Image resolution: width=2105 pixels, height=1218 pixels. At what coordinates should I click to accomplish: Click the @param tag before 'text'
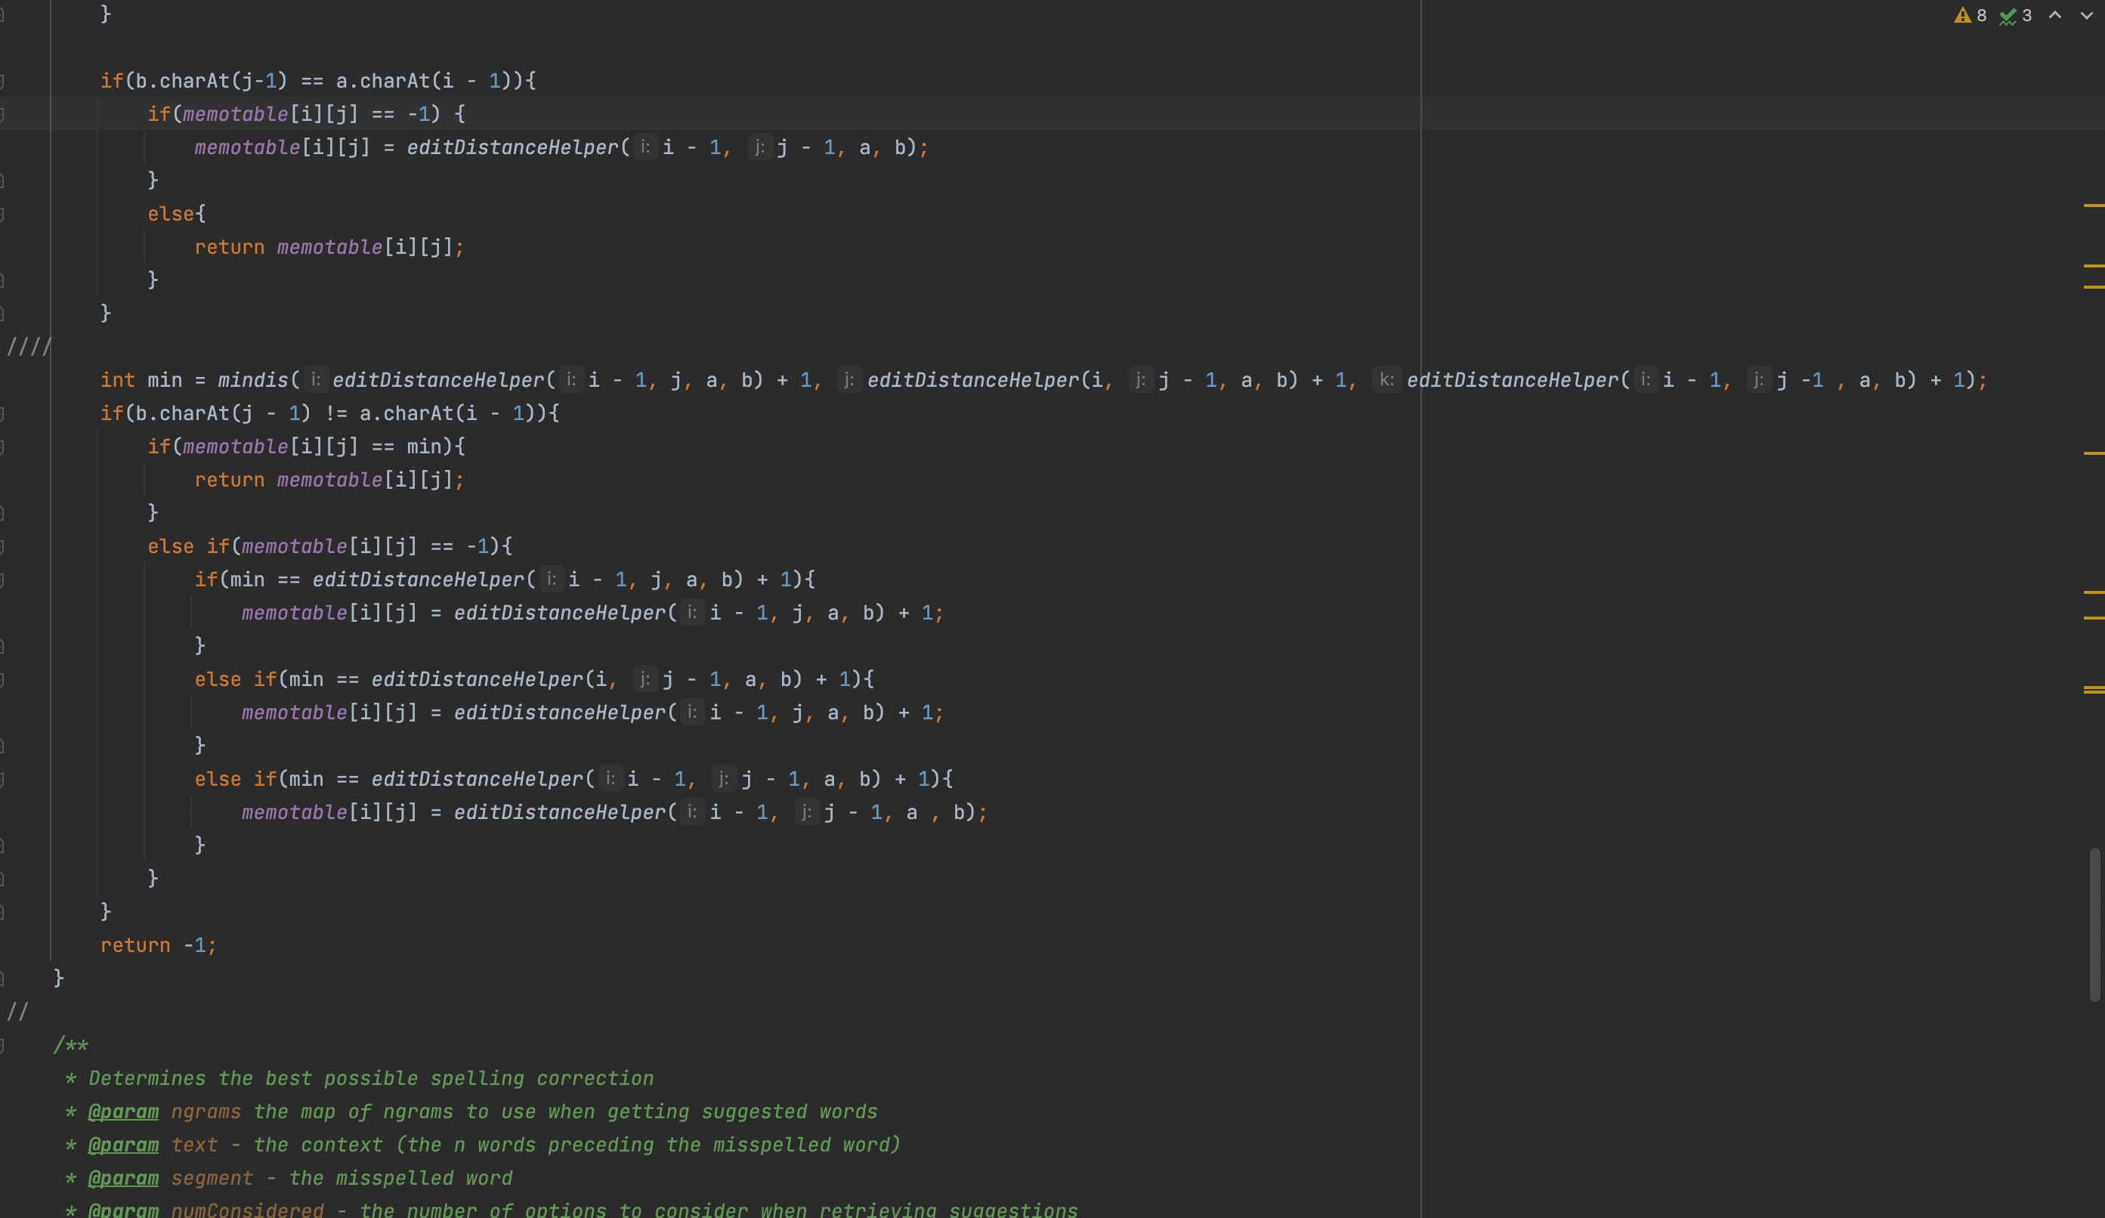(x=124, y=1145)
